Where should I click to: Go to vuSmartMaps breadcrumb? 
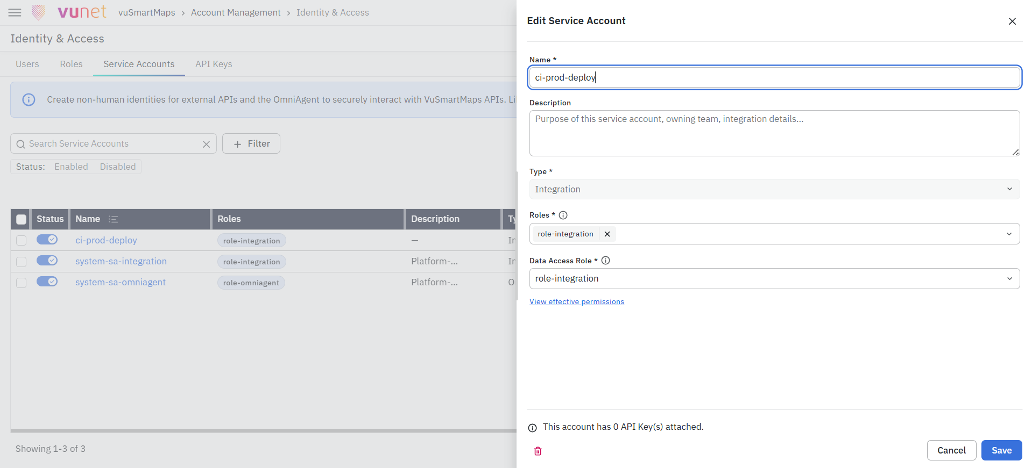pos(147,12)
